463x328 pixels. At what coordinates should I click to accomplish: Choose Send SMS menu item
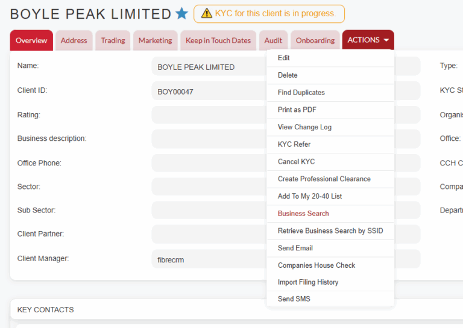(x=330, y=299)
